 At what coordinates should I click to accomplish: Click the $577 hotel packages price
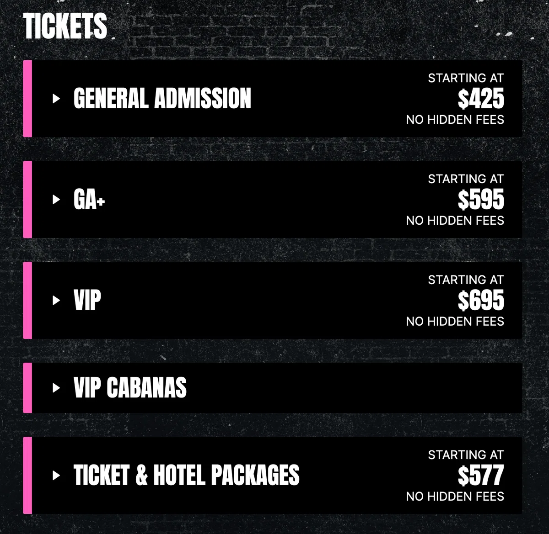tap(481, 476)
